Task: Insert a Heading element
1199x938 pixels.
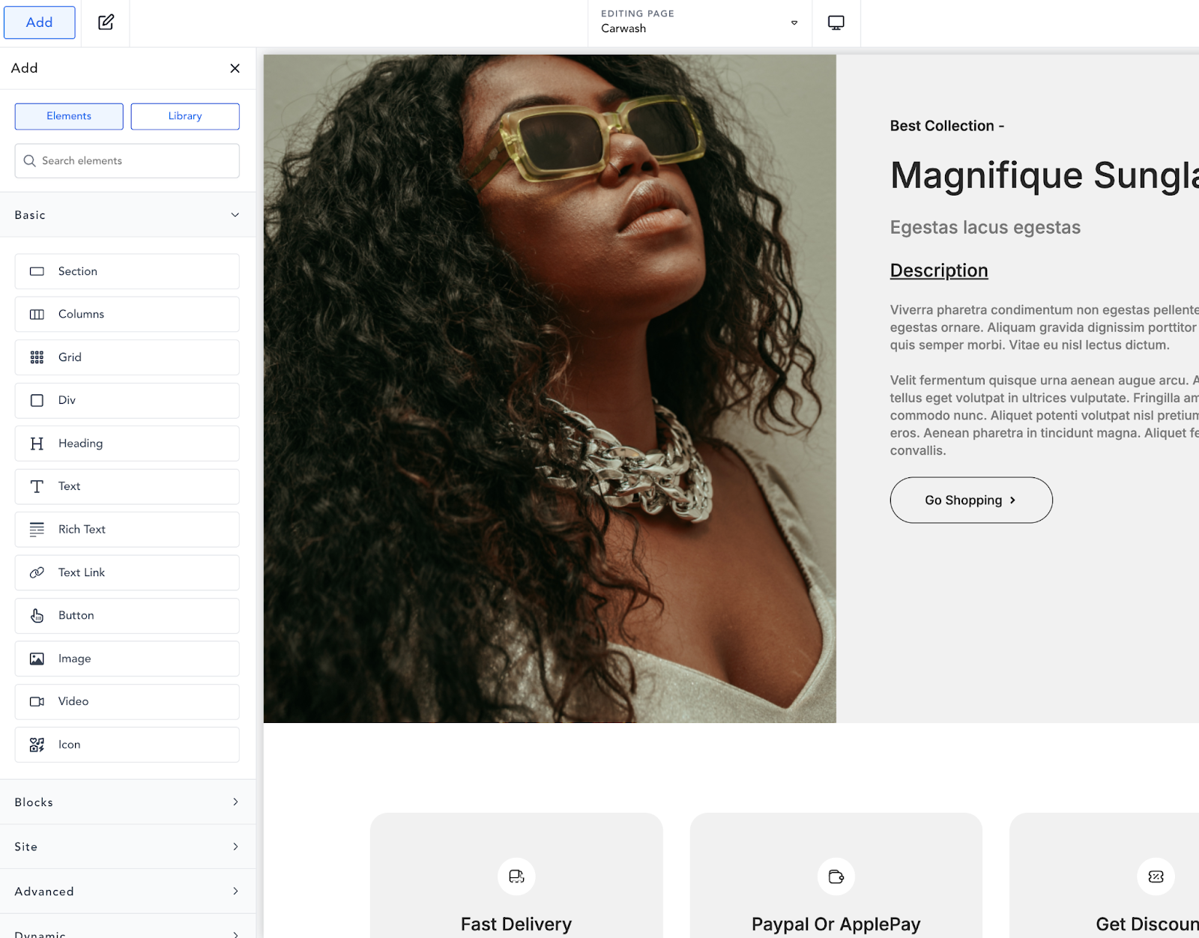Action: (x=127, y=444)
